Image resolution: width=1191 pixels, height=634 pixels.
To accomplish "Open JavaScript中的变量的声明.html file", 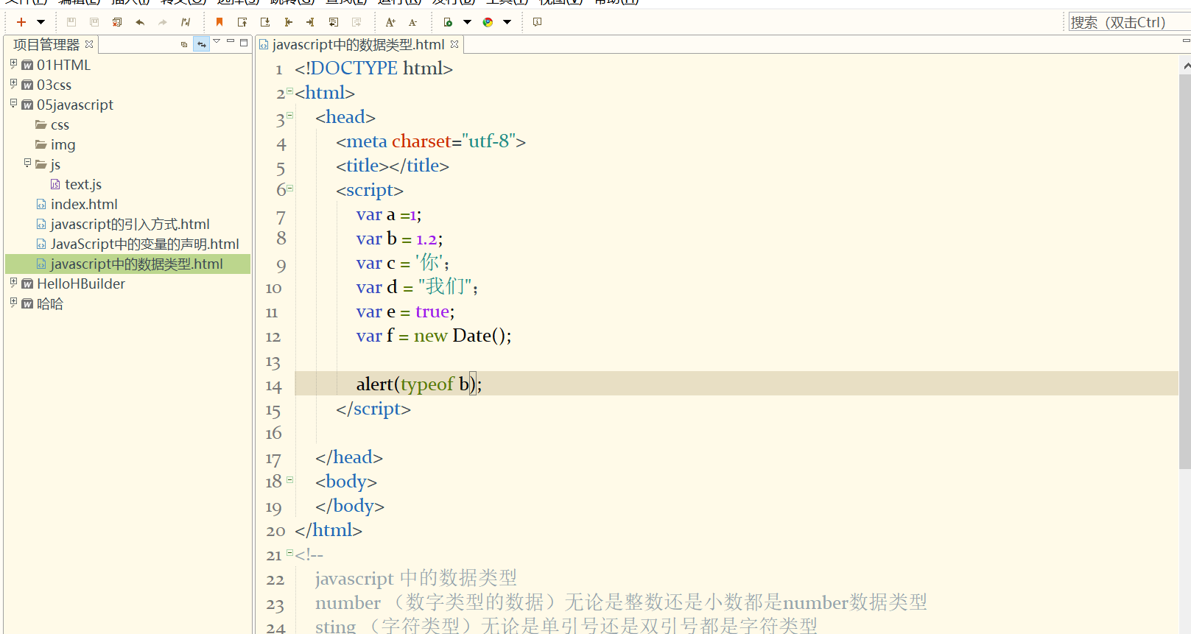I will (x=144, y=244).
